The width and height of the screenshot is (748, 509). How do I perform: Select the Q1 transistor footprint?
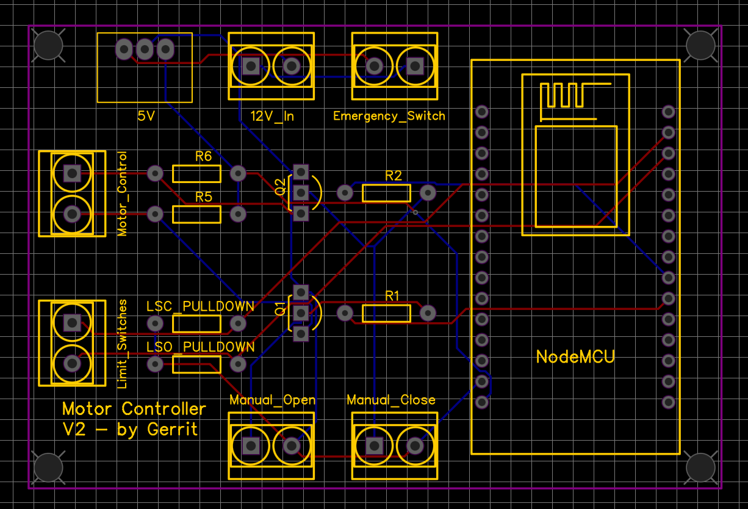(x=300, y=312)
